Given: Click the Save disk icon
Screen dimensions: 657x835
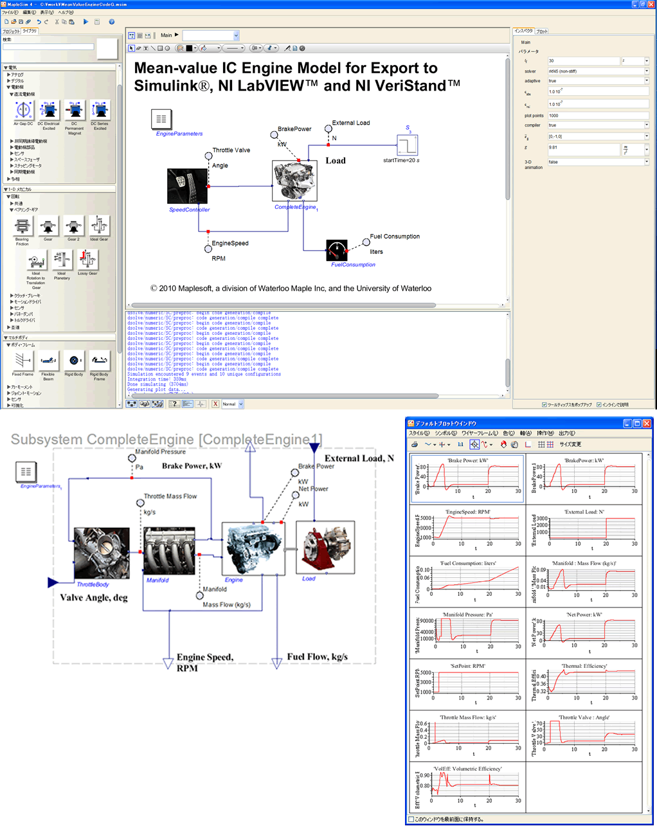Looking at the screenshot, I should [21, 22].
